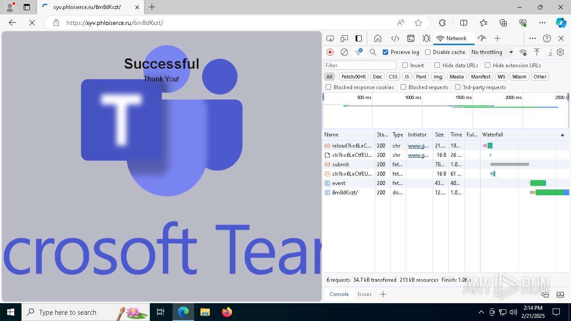Stop page loading in the browser toolbar

pos(32,23)
